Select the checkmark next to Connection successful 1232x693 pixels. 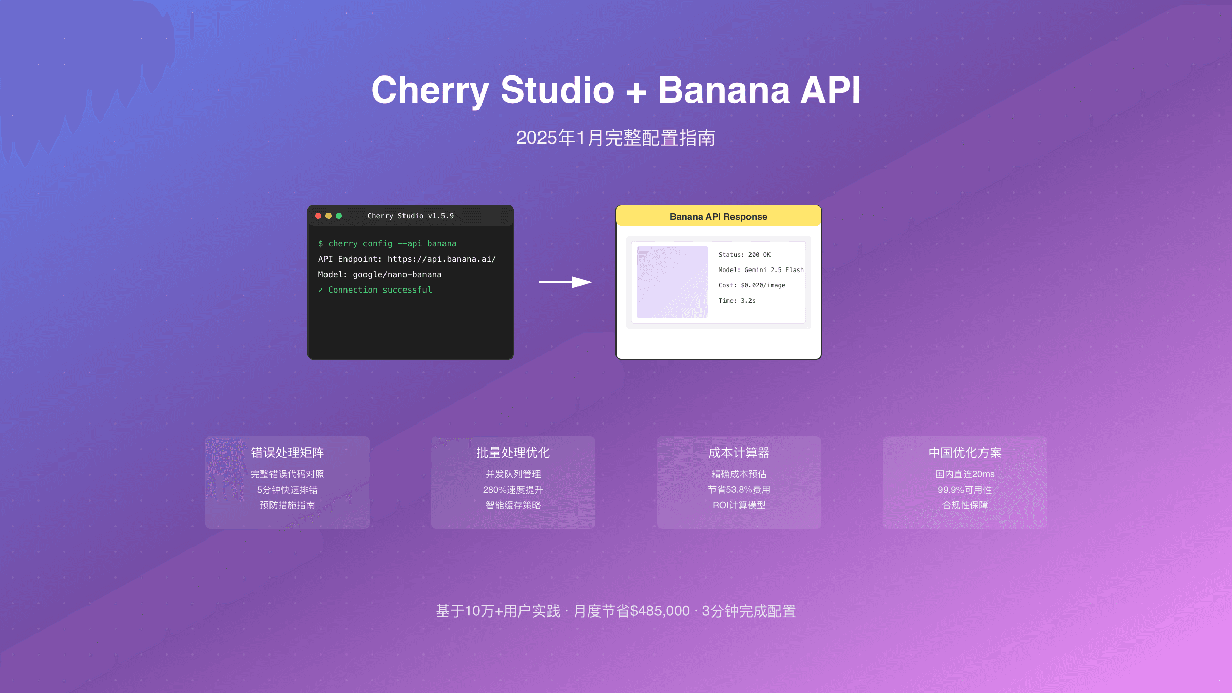click(321, 290)
